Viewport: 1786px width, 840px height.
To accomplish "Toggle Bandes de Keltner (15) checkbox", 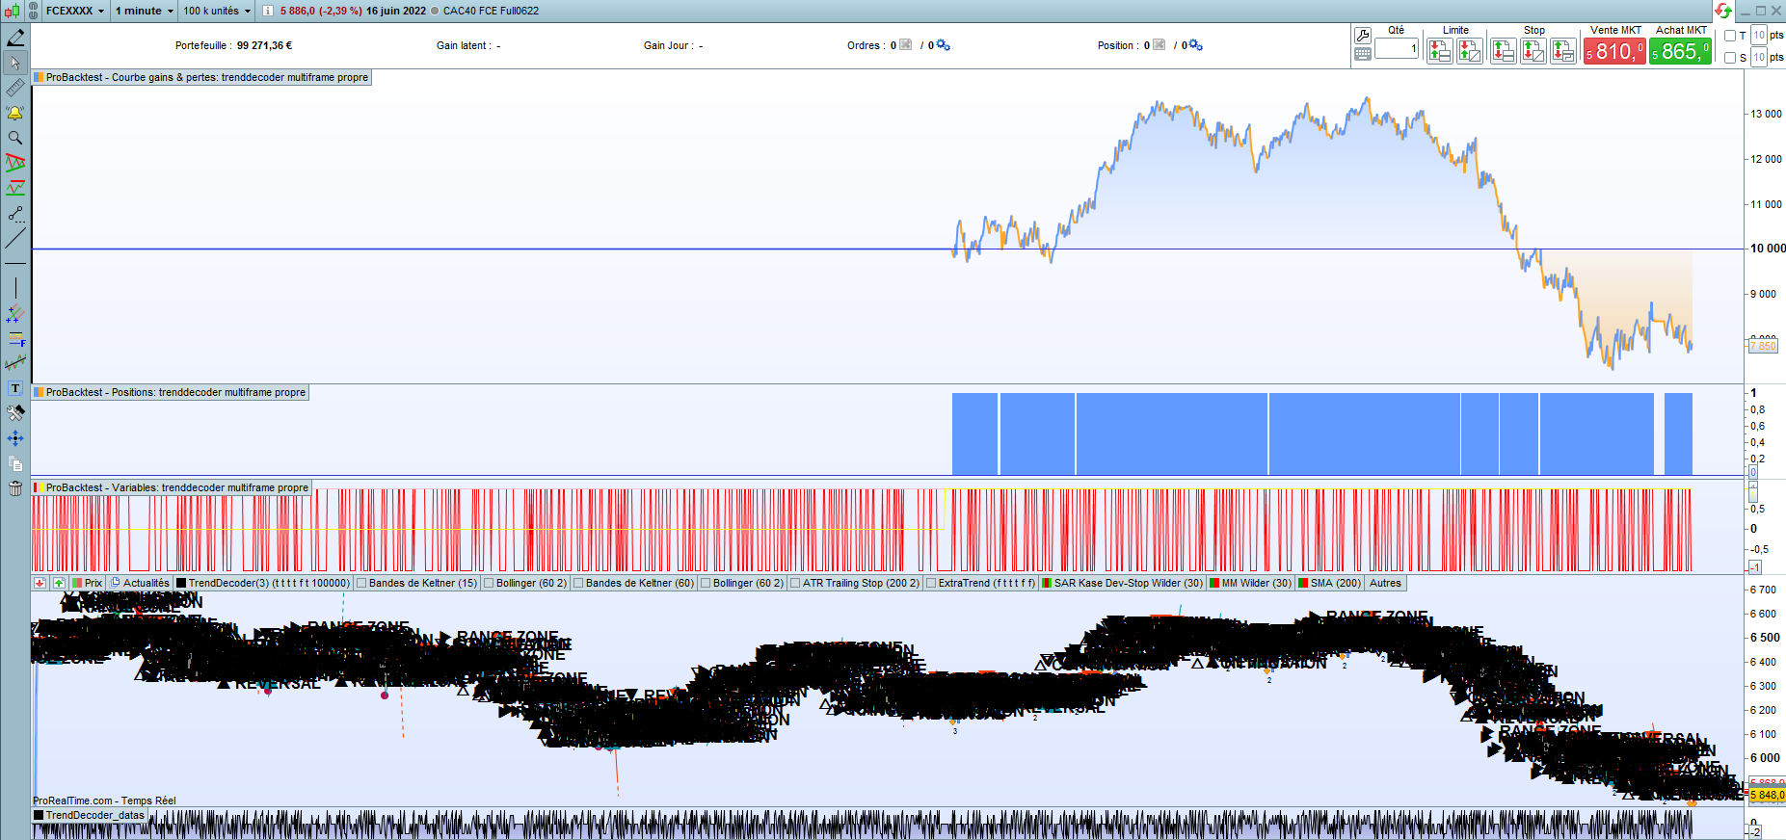I will (362, 583).
